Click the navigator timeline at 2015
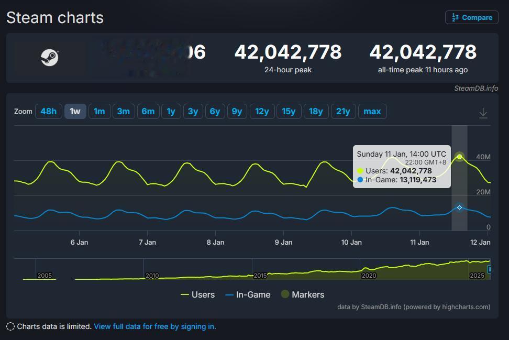The width and height of the screenshot is (509, 340). (x=260, y=276)
